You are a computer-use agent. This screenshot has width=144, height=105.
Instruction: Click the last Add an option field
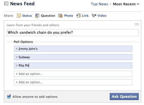pos(73,82)
